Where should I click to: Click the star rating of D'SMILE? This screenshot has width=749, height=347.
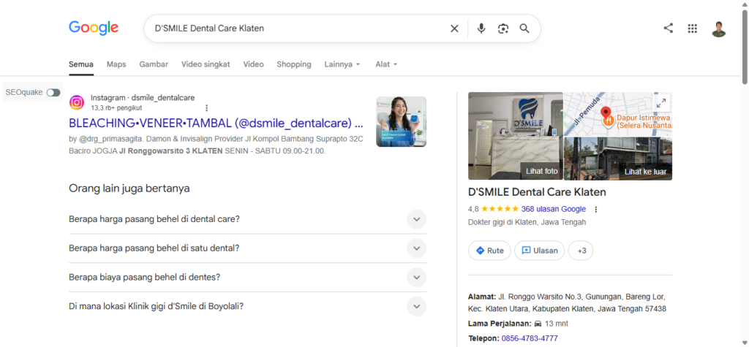coord(500,209)
